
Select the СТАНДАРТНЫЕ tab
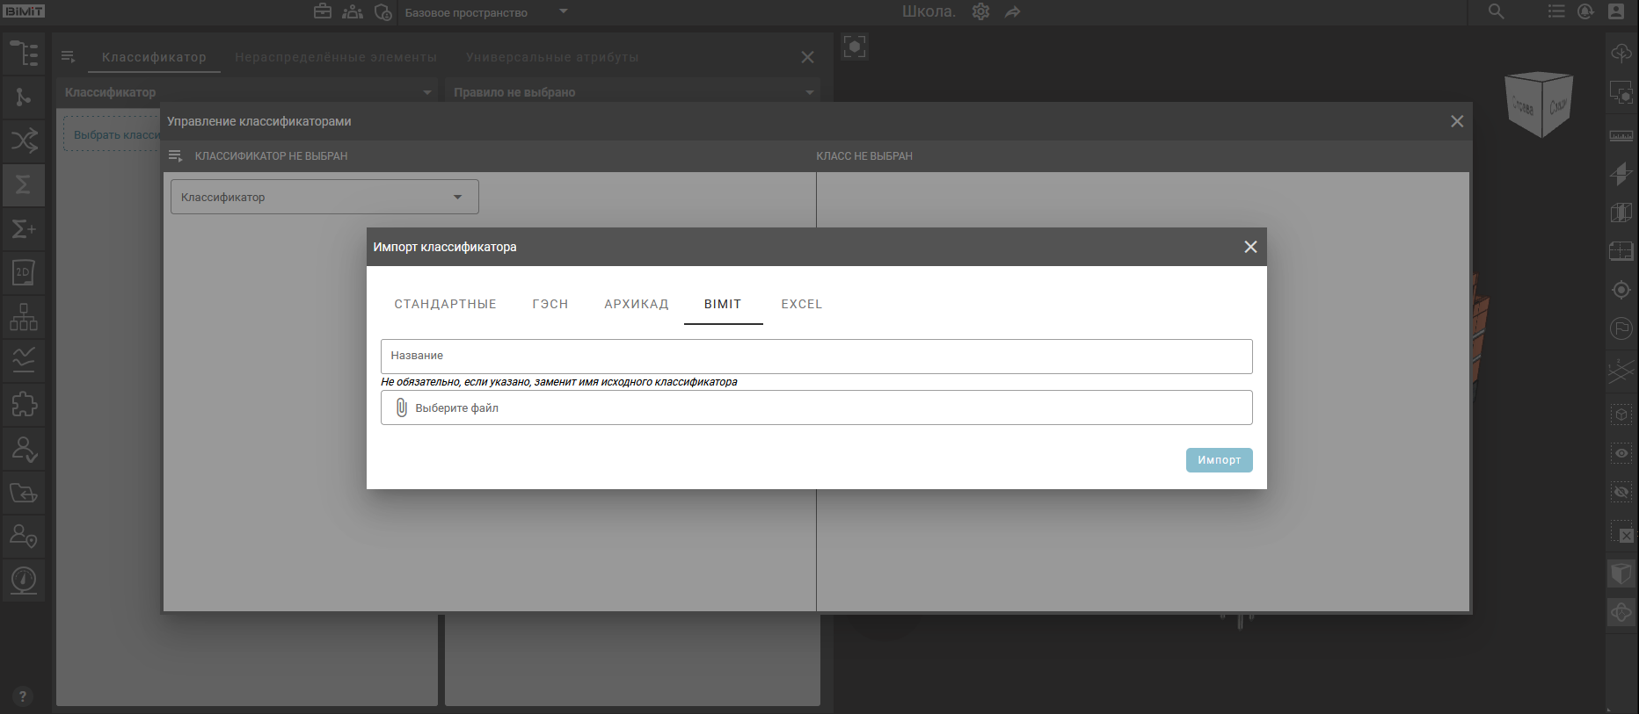pyautogui.click(x=445, y=304)
